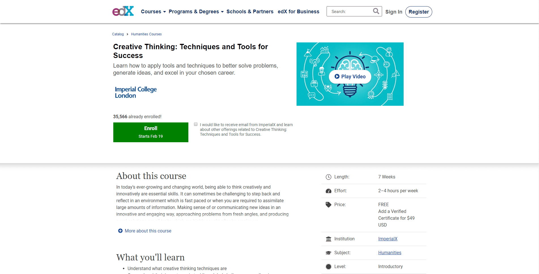This screenshot has width=539, height=274.
Task: Click the What you'll learn heading
Action: pos(150,257)
